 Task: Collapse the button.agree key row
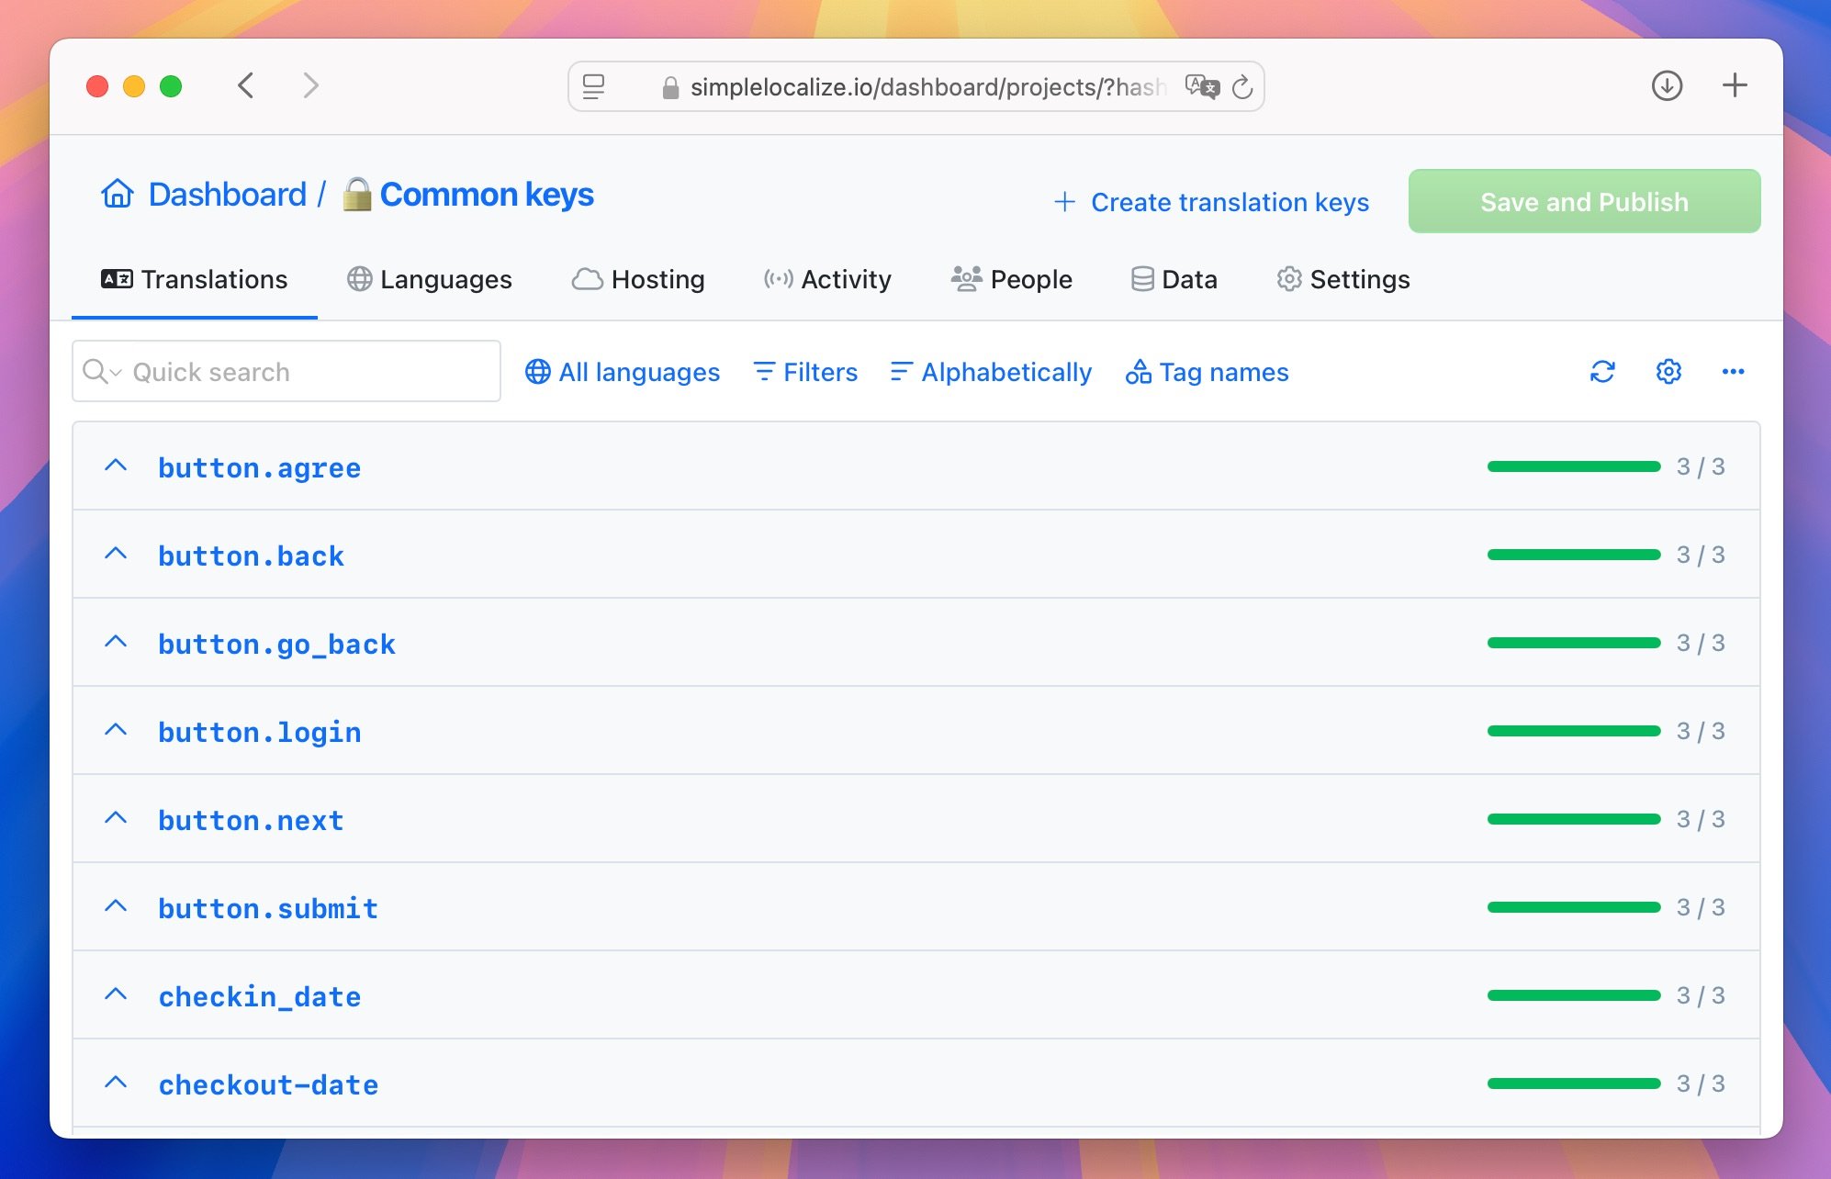[116, 466]
